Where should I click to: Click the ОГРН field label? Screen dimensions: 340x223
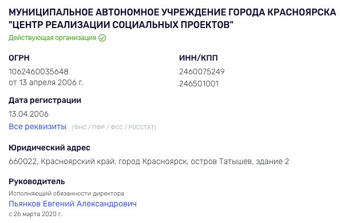(19, 58)
